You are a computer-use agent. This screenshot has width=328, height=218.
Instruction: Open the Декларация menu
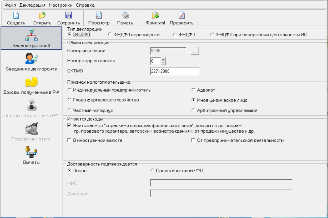[32, 5]
